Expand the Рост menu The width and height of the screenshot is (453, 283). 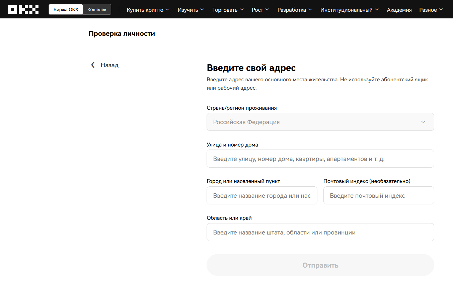point(260,10)
